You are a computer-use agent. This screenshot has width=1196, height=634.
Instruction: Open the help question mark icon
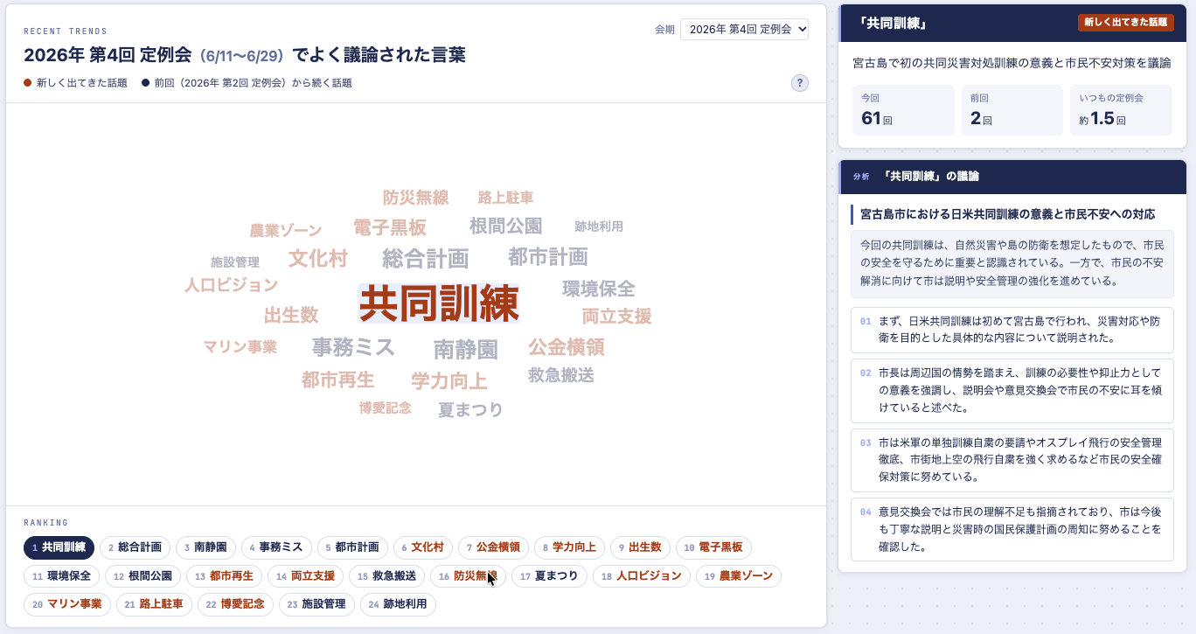(x=800, y=83)
